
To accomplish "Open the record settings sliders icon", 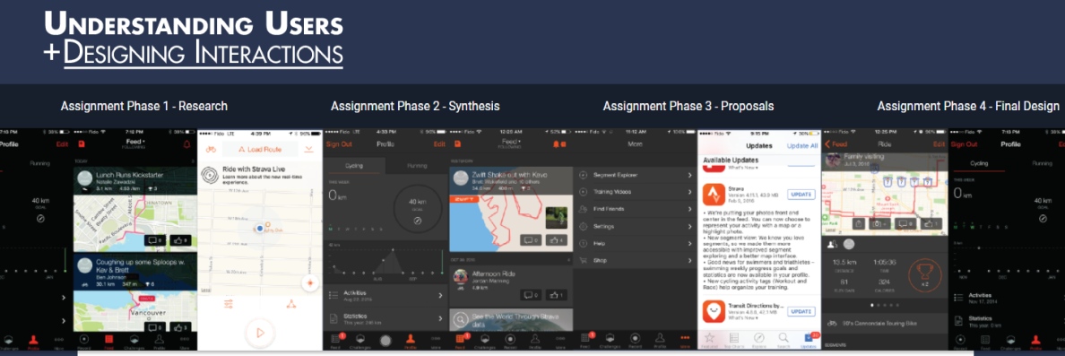I will tap(229, 304).
